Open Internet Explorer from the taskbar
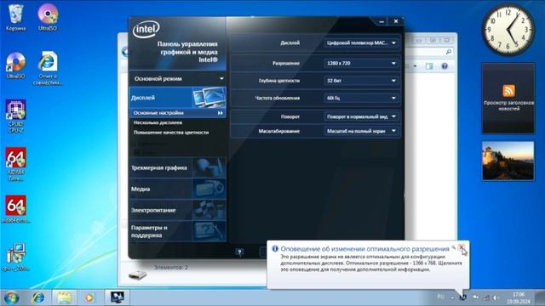545x306 pixels. click(37, 297)
